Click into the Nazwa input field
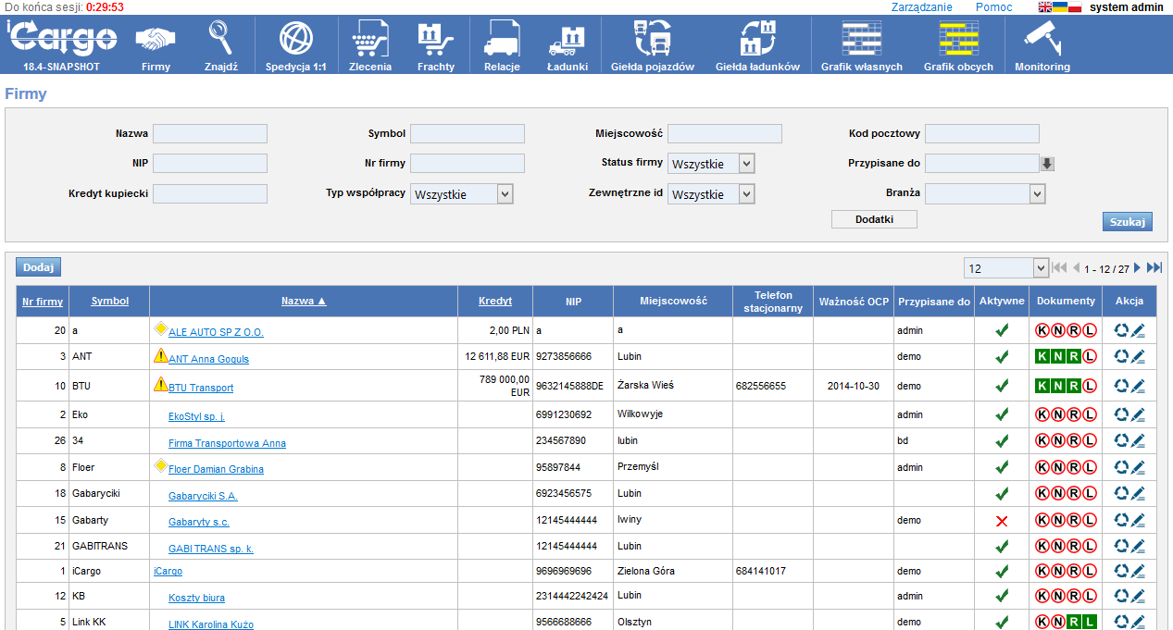This screenshot has height=630, width=1173. point(210,134)
